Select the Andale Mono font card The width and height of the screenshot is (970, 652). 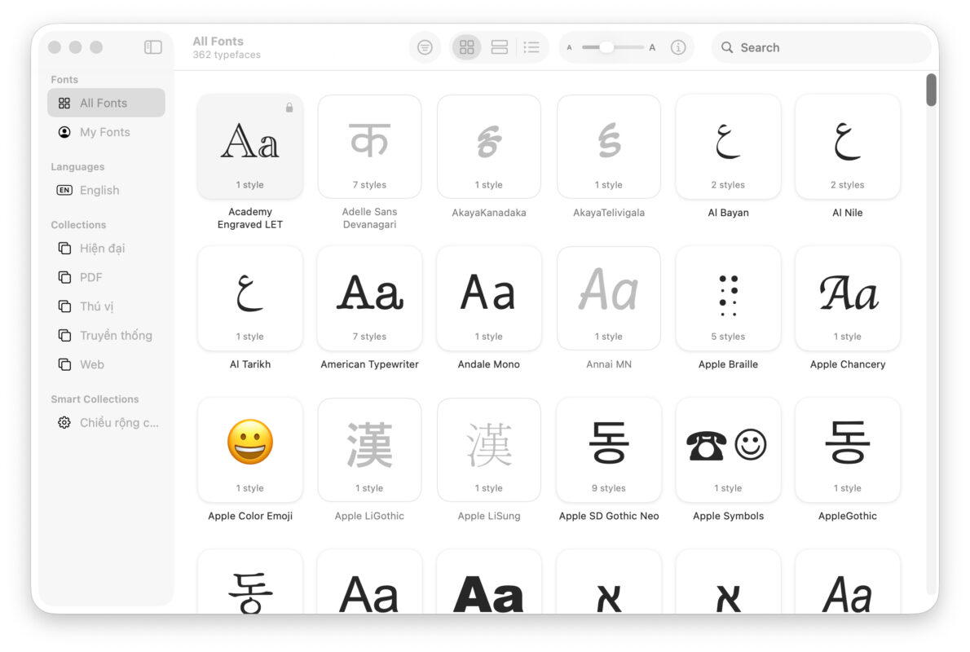[x=489, y=298]
